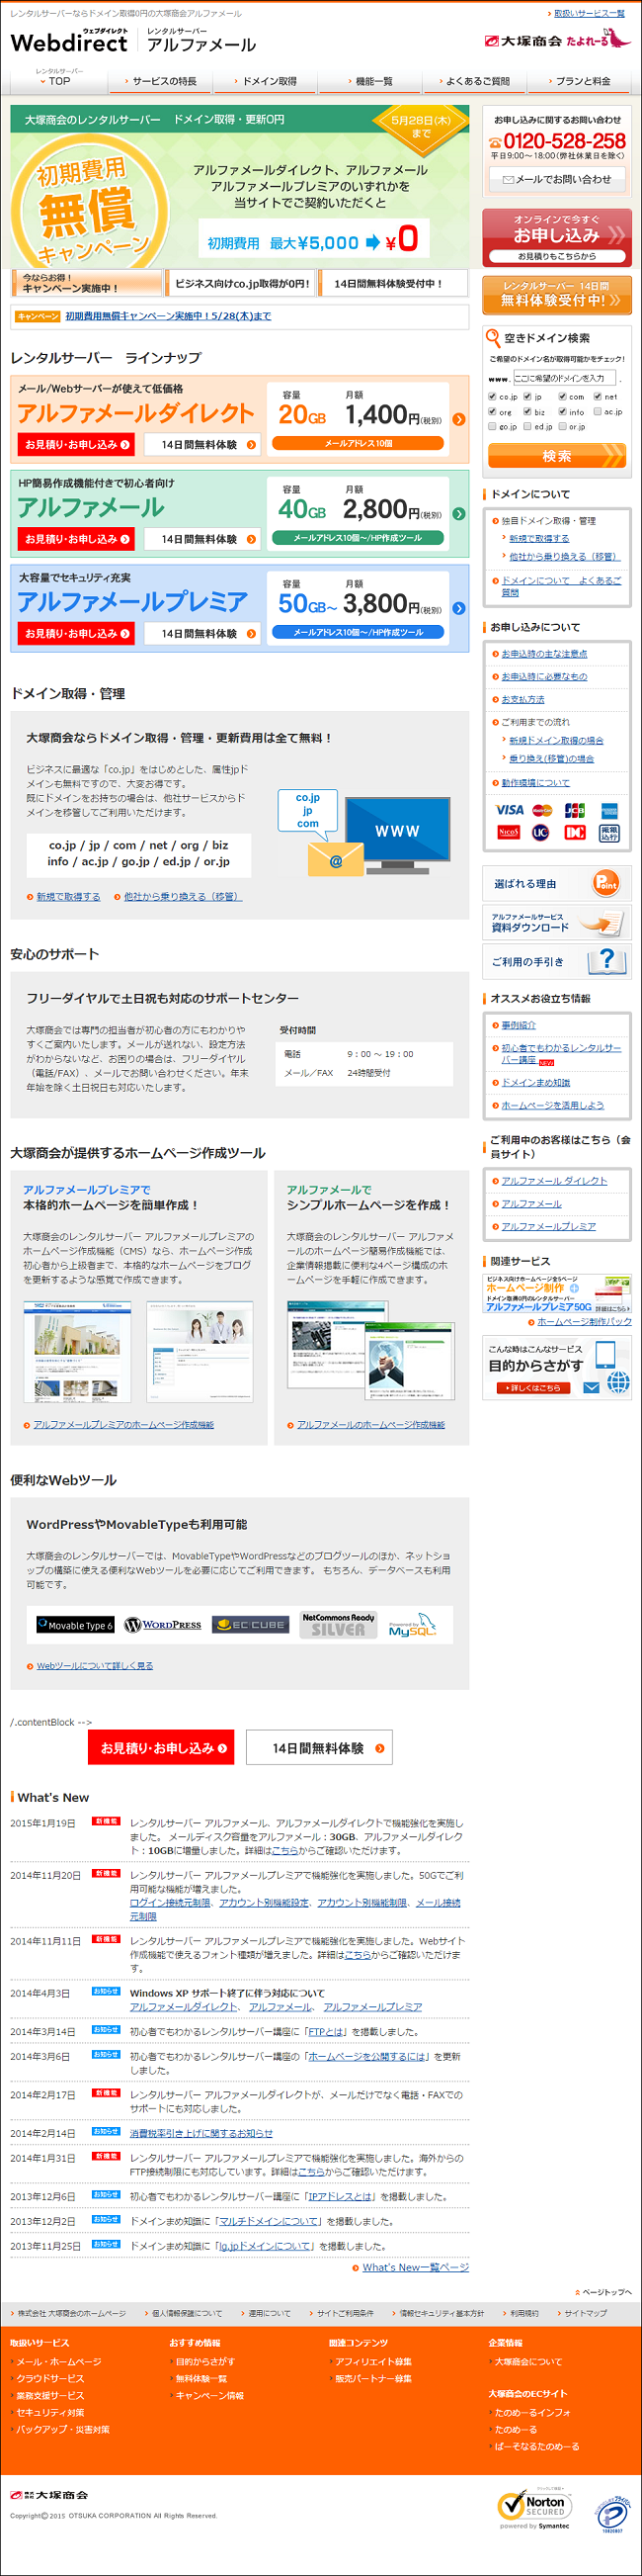Click the WordPress logo
The width and height of the screenshot is (642, 2576).
[163, 1625]
